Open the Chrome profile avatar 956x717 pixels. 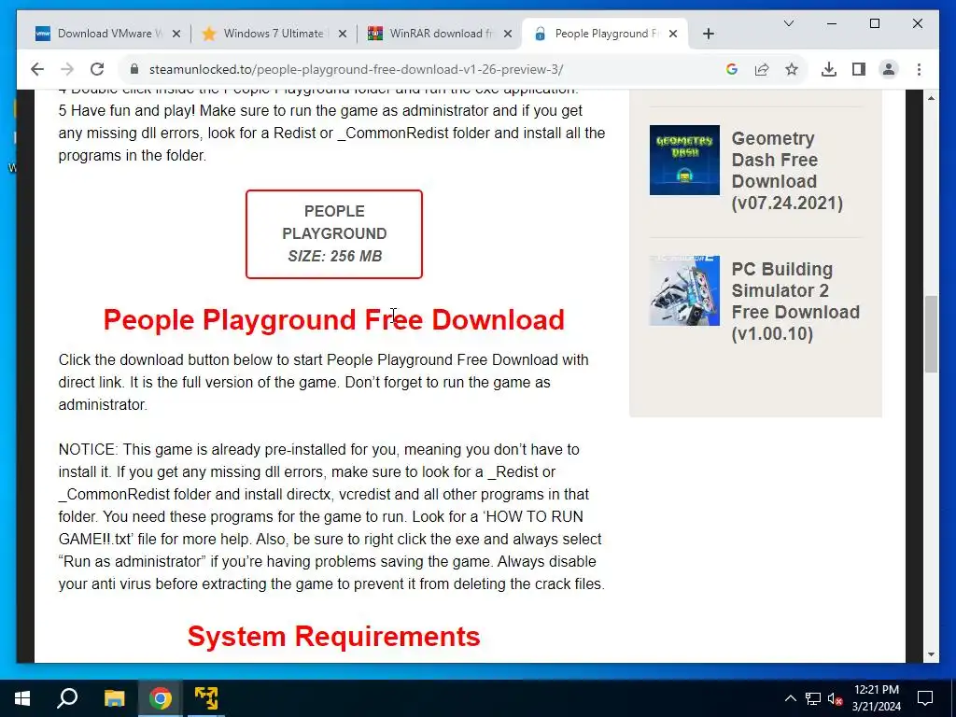[x=889, y=69]
